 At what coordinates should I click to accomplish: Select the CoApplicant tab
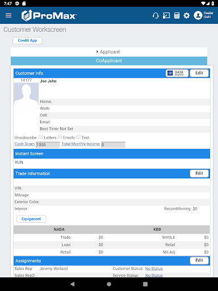pos(109,61)
